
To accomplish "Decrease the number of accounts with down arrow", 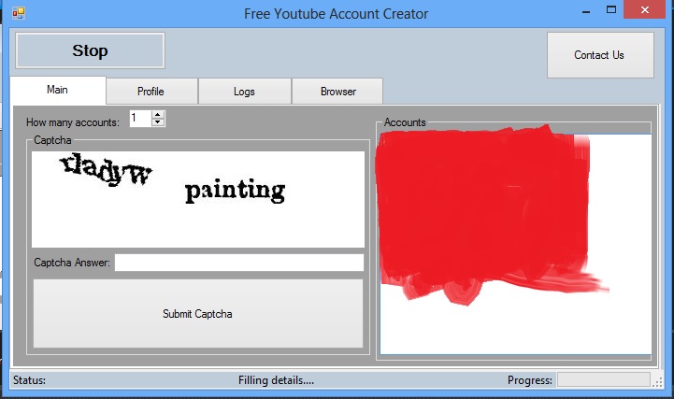I will coord(158,122).
